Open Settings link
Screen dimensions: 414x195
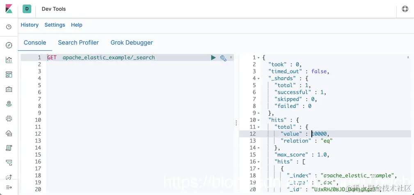click(55, 25)
